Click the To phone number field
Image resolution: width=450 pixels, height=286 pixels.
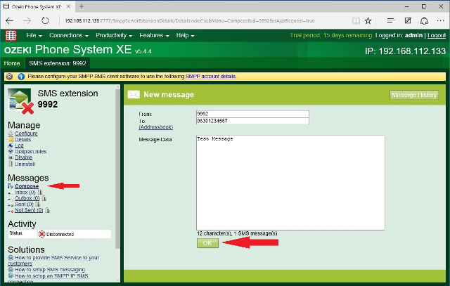pyautogui.click(x=252, y=121)
